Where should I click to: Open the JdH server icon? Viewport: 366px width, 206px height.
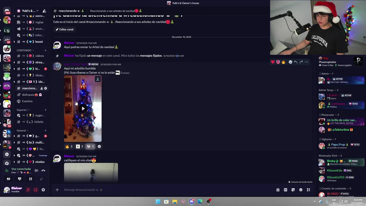click(7, 40)
